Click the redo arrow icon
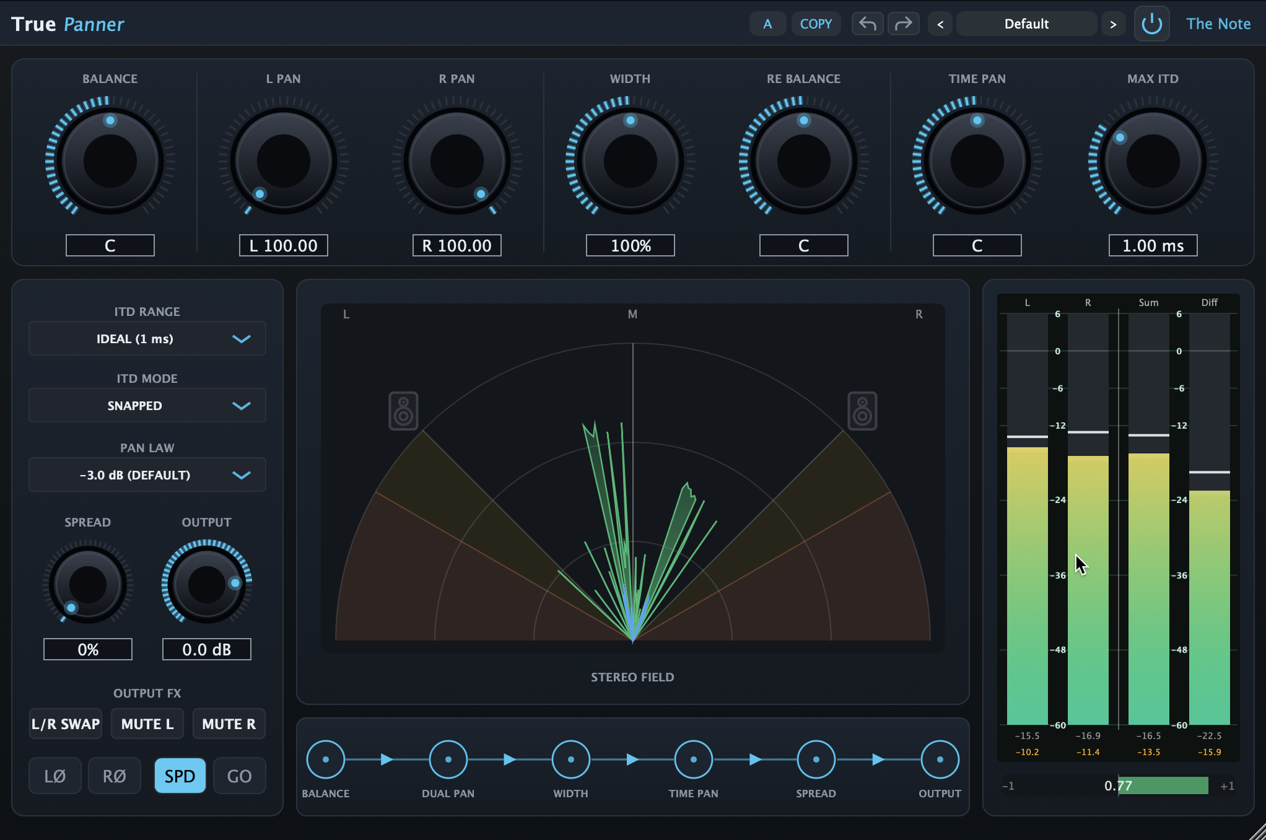Viewport: 1266px width, 840px height. pyautogui.click(x=904, y=24)
